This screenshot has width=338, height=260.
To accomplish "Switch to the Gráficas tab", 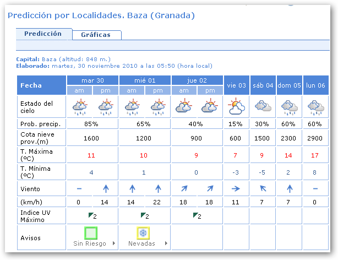I will pyautogui.click(x=96, y=35).
